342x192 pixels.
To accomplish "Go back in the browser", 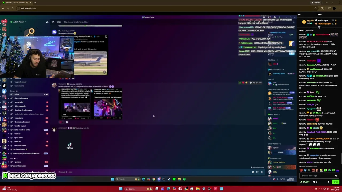I will 3,8.
